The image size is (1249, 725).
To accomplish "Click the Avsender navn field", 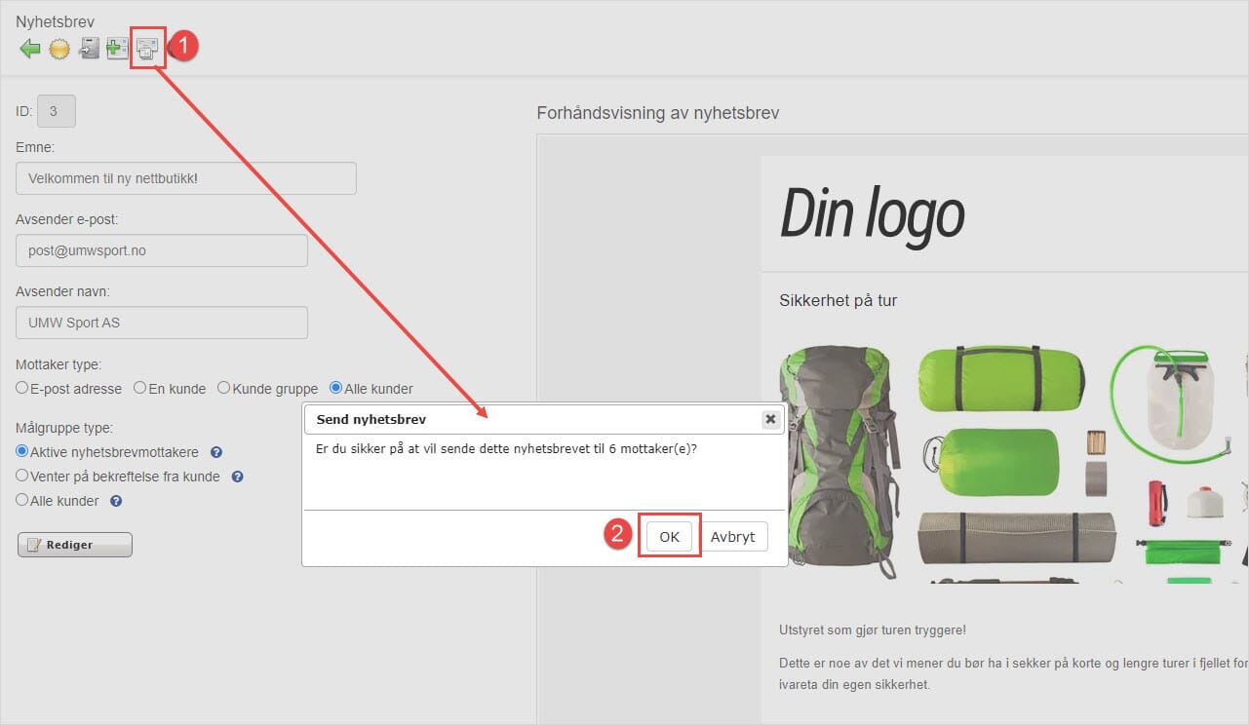I will pyautogui.click(x=162, y=323).
